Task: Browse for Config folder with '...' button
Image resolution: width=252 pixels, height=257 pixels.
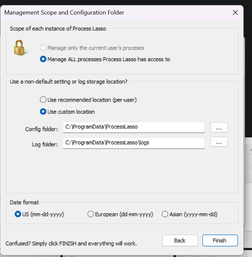Action: [219, 127]
